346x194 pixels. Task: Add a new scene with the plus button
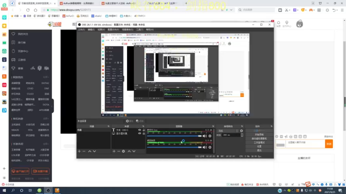tap(79, 151)
